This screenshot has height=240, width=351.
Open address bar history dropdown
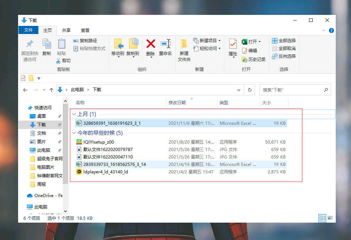coord(239,90)
